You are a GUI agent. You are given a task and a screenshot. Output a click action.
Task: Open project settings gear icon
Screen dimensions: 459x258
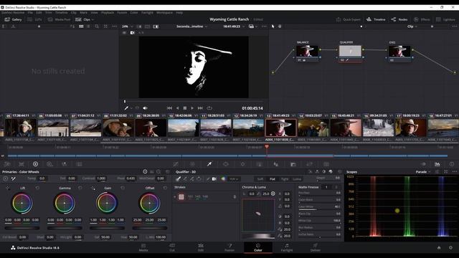click(450, 248)
